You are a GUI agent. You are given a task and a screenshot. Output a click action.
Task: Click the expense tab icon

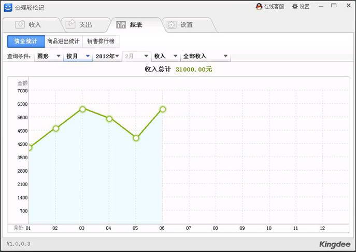click(70, 24)
